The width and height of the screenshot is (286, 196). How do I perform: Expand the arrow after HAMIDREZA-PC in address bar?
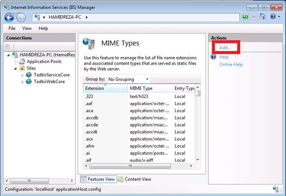pos(87,17)
